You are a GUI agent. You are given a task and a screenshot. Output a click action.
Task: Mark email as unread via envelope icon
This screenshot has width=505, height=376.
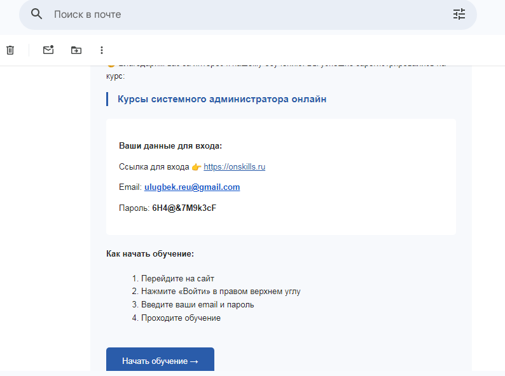tap(48, 50)
